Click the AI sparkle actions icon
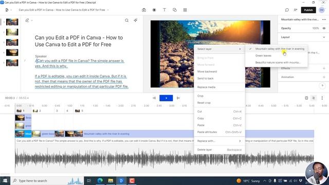This screenshot has height=185, width=329. click(x=136, y=20)
